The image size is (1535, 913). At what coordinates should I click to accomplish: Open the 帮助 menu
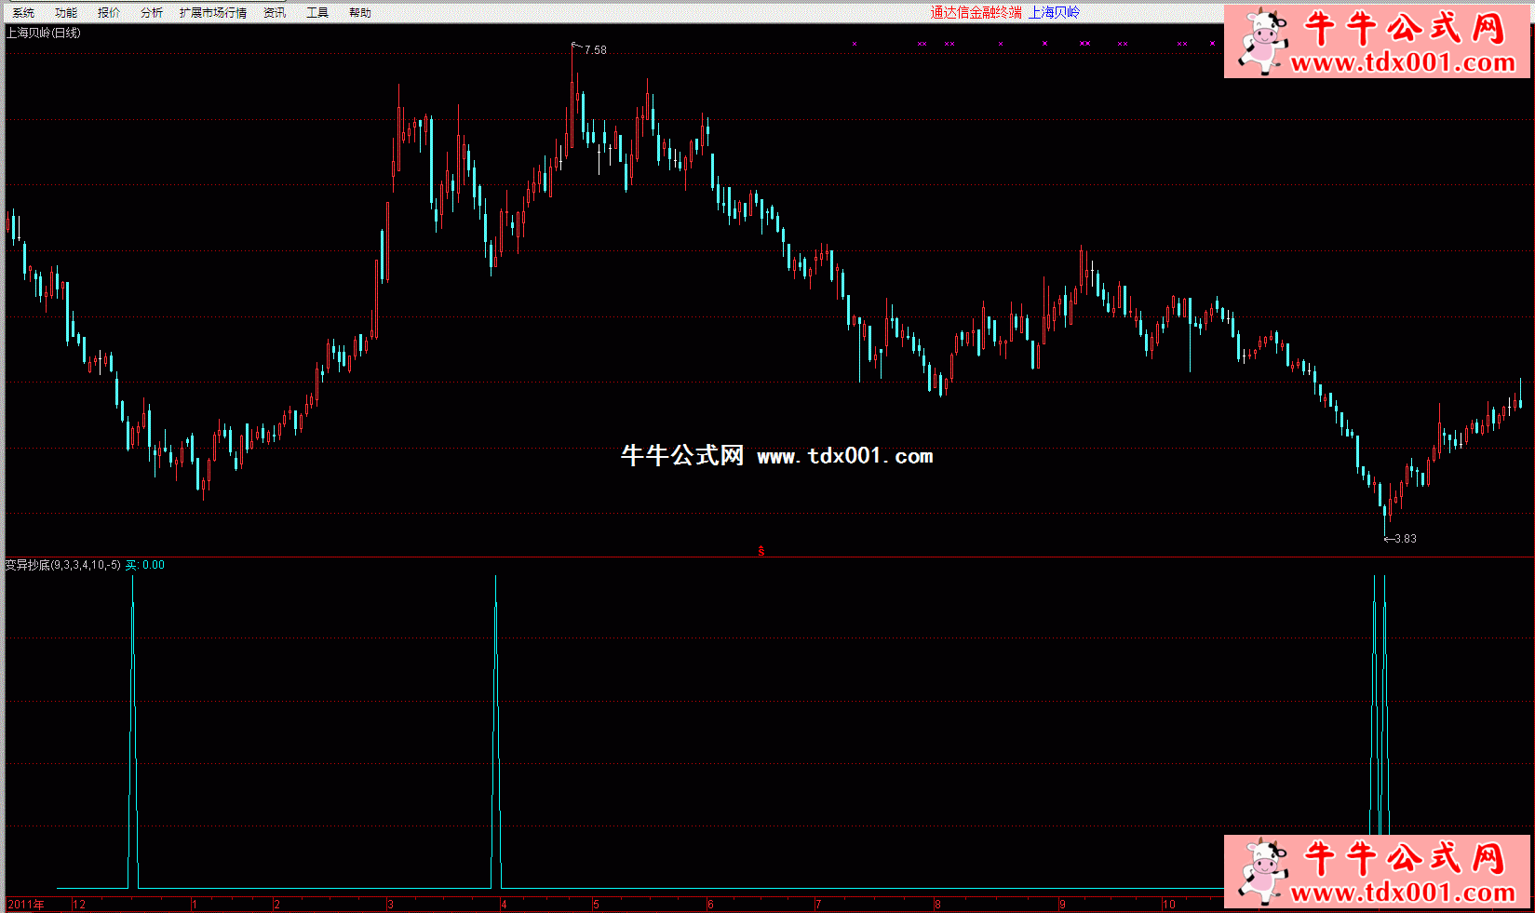(x=360, y=12)
